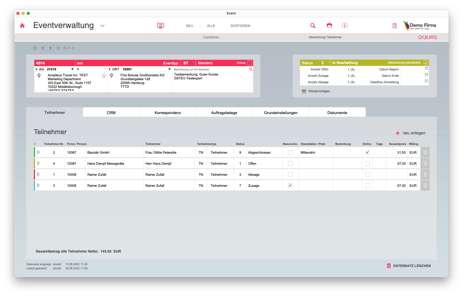This screenshot has width=463, height=296.
Task: Click map pin beside Fritz Brause address
Action: [112, 76]
